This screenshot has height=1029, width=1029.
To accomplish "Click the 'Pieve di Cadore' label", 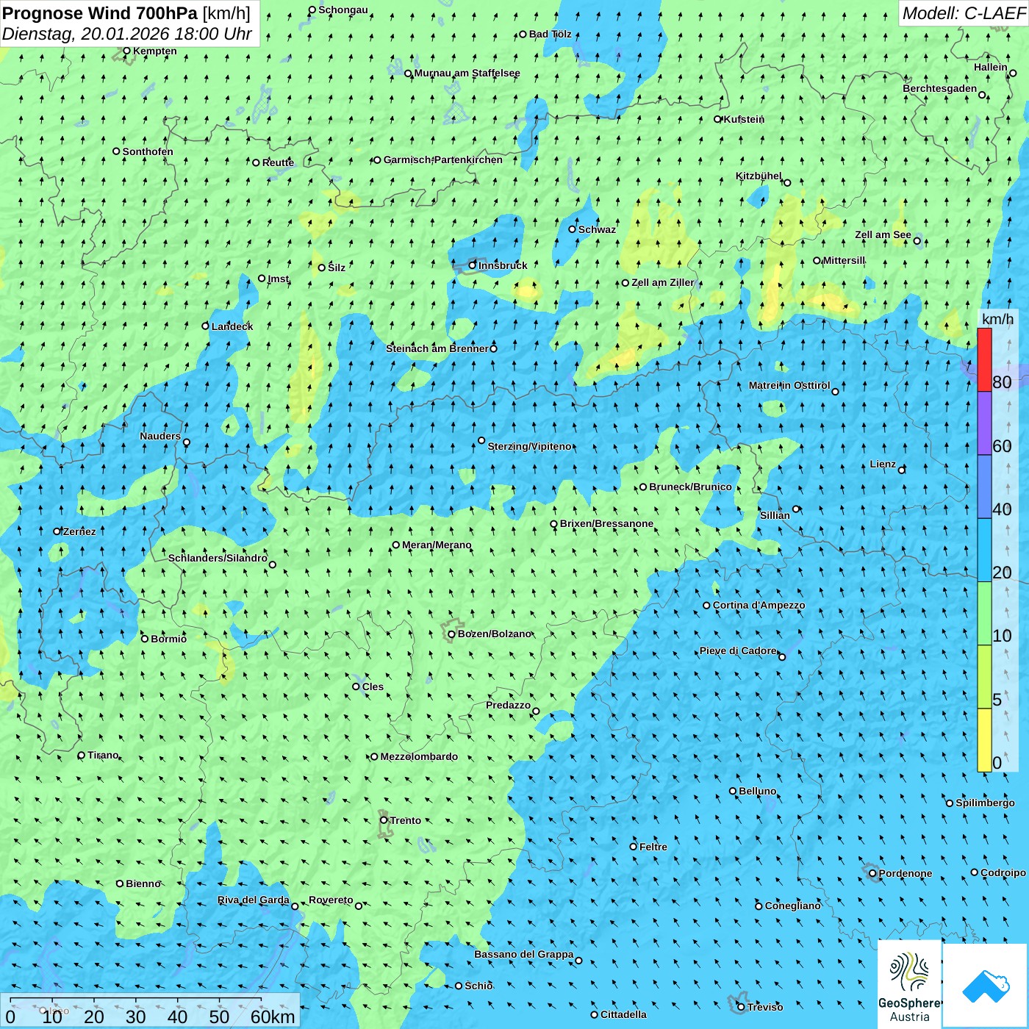I will tap(738, 650).
